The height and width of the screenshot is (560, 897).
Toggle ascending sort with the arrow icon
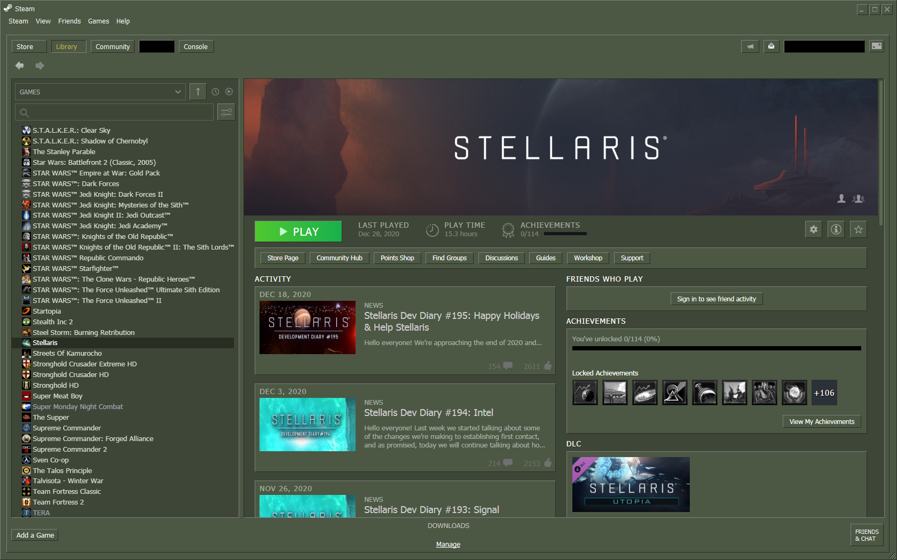point(198,91)
